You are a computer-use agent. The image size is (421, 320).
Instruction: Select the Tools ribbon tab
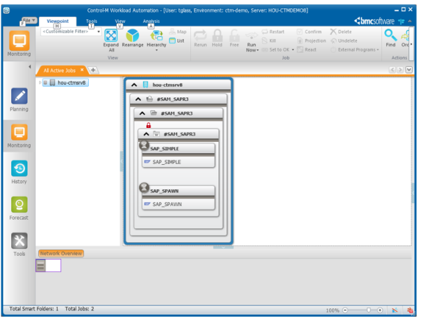[x=92, y=22]
